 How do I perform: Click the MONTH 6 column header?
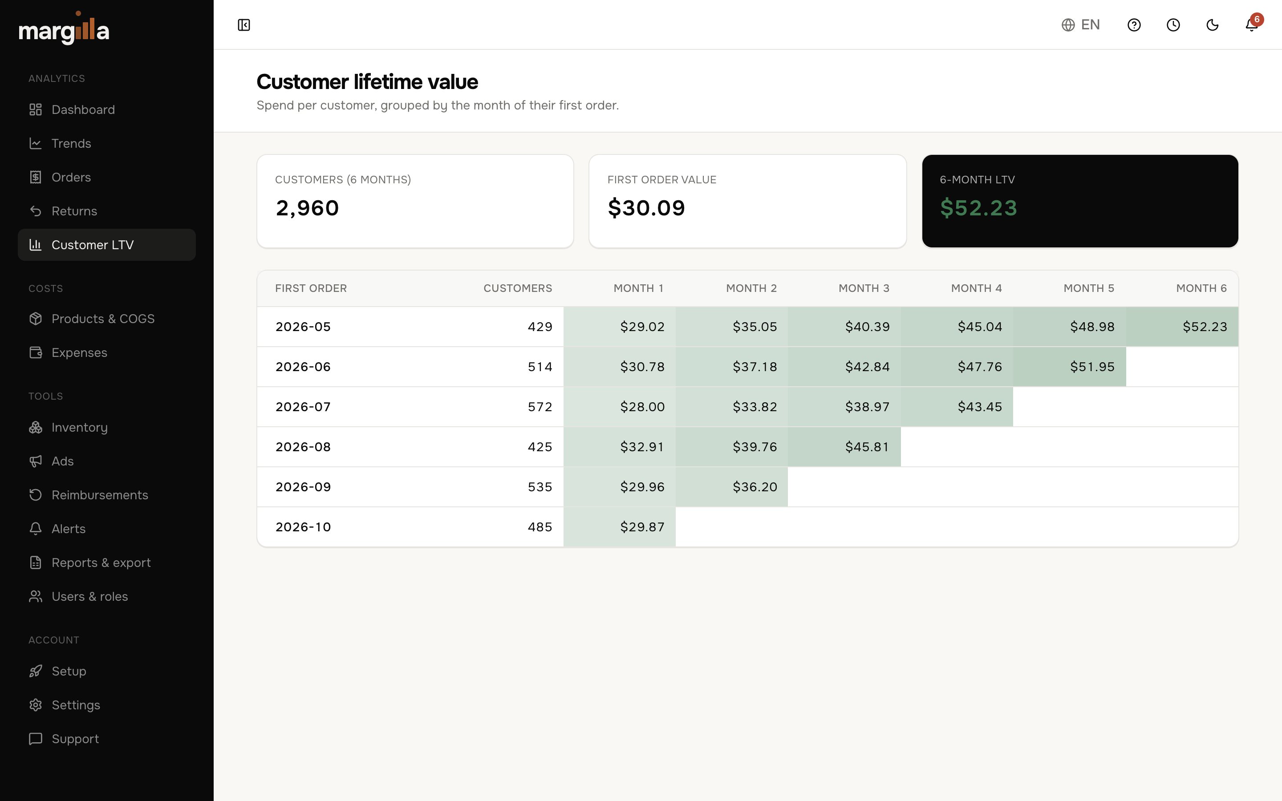[x=1201, y=289]
